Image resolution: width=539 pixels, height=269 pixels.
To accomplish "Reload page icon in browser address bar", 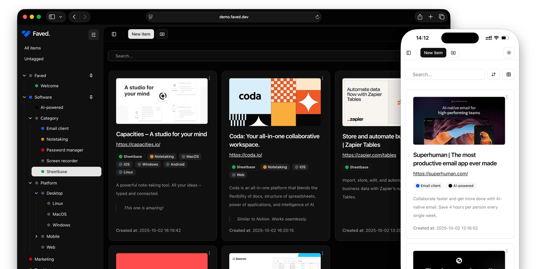I will pos(317,17).
